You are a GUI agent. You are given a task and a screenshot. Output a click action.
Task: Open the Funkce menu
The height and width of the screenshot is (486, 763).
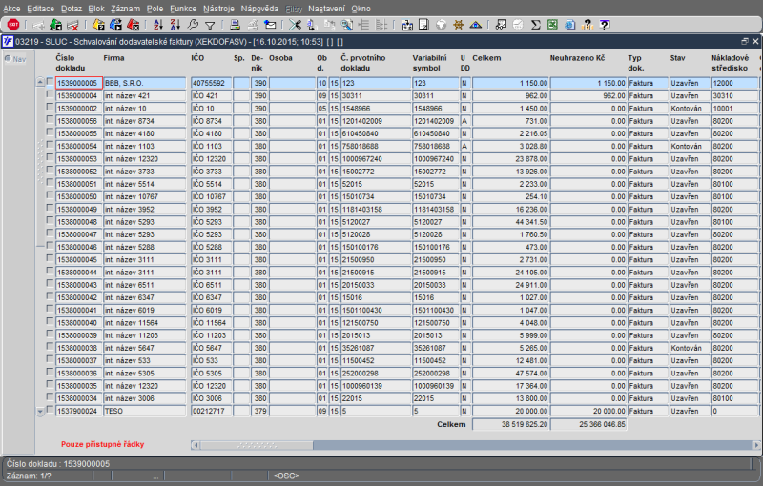coord(183,9)
